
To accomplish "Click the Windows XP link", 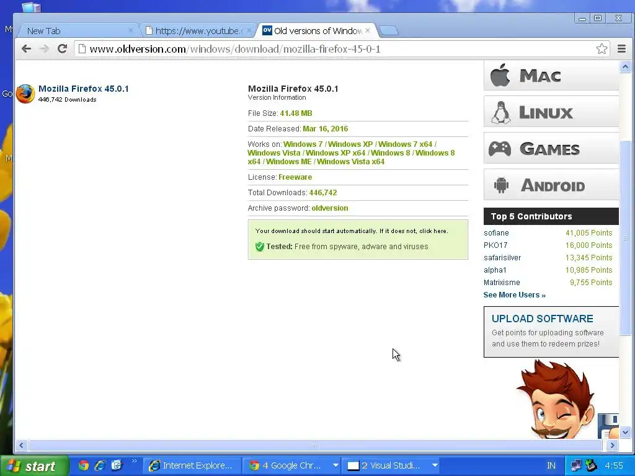I will tap(350, 144).
